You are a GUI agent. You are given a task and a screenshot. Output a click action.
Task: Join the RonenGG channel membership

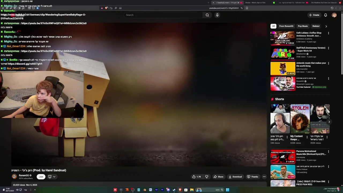41,177
